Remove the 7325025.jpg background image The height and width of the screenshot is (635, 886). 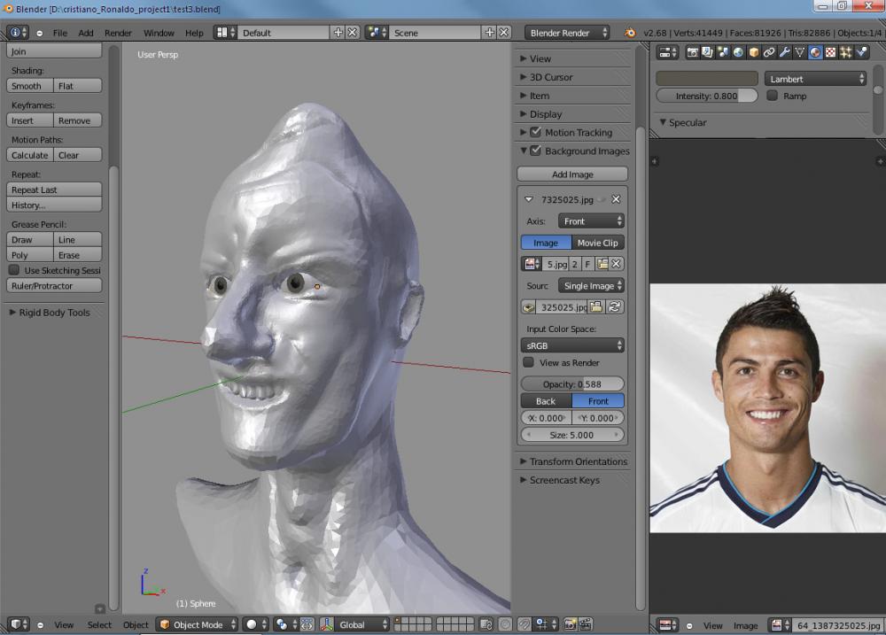point(616,199)
